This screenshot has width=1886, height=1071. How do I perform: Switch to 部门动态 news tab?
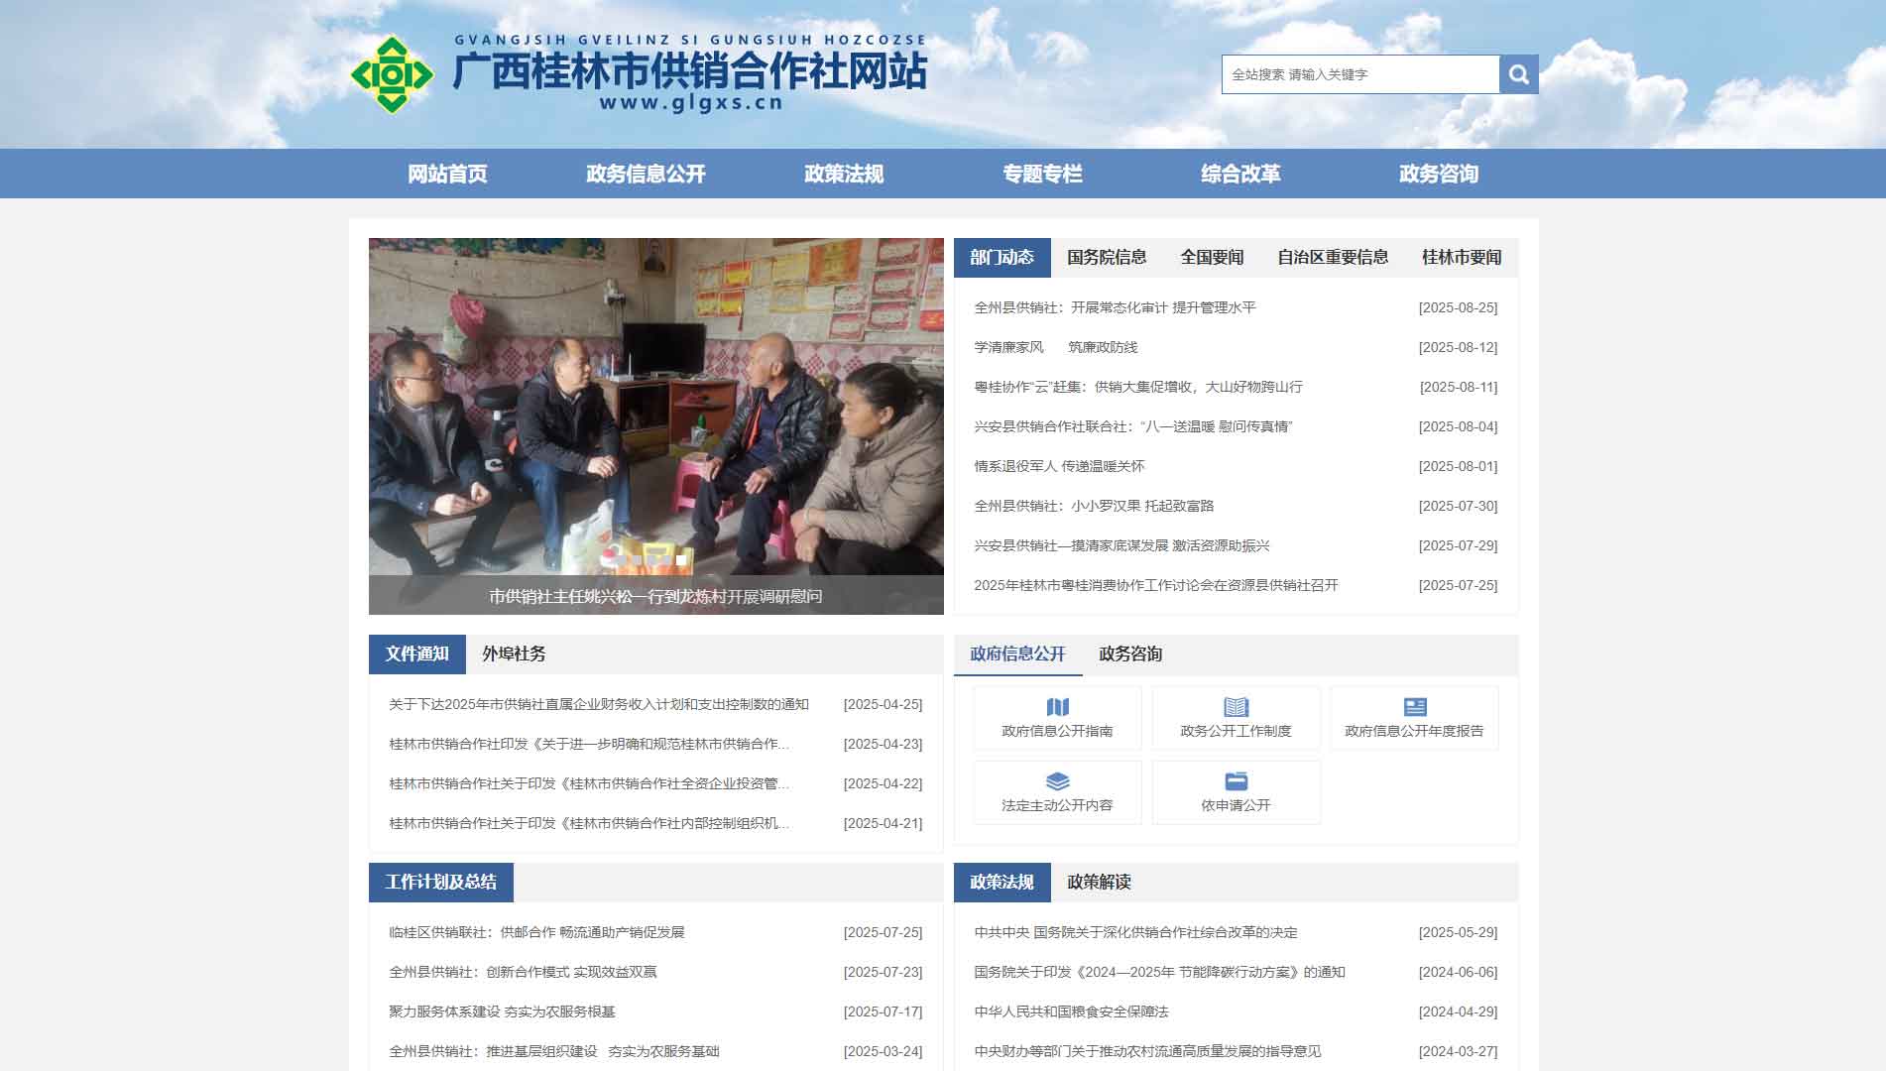tap(1002, 258)
